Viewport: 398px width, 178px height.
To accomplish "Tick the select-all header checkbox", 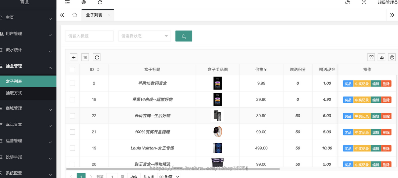I will tap(72, 70).
